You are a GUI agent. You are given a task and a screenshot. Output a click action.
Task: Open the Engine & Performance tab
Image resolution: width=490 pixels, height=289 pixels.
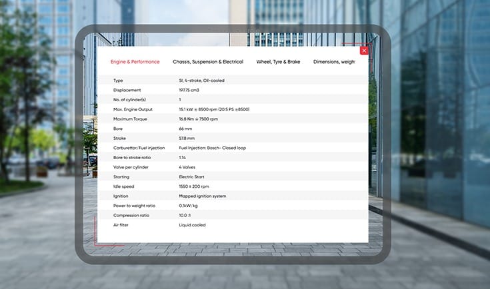point(135,62)
